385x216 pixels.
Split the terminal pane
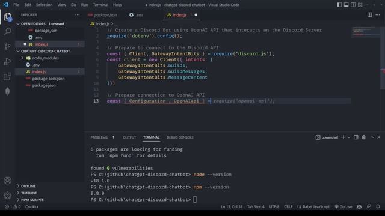click(x=356, y=137)
